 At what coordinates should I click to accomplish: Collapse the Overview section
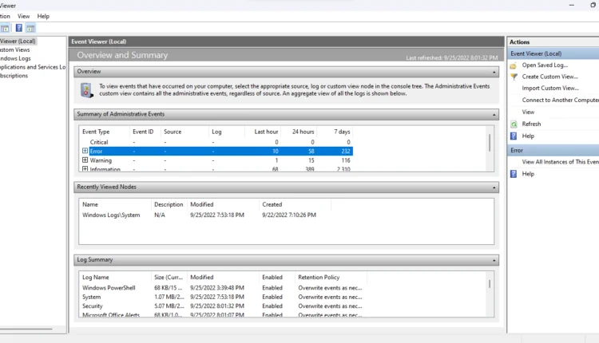click(x=495, y=72)
